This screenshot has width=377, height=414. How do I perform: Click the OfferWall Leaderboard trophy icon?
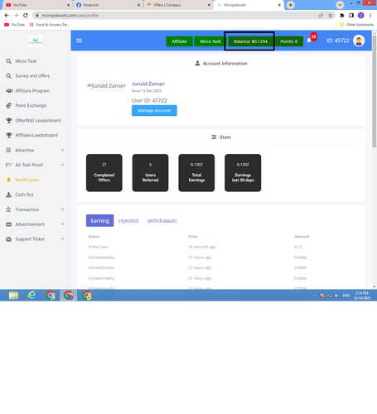click(x=9, y=120)
